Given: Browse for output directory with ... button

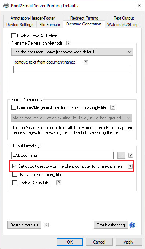Looking at the screenshot, I should pos(121,155).
